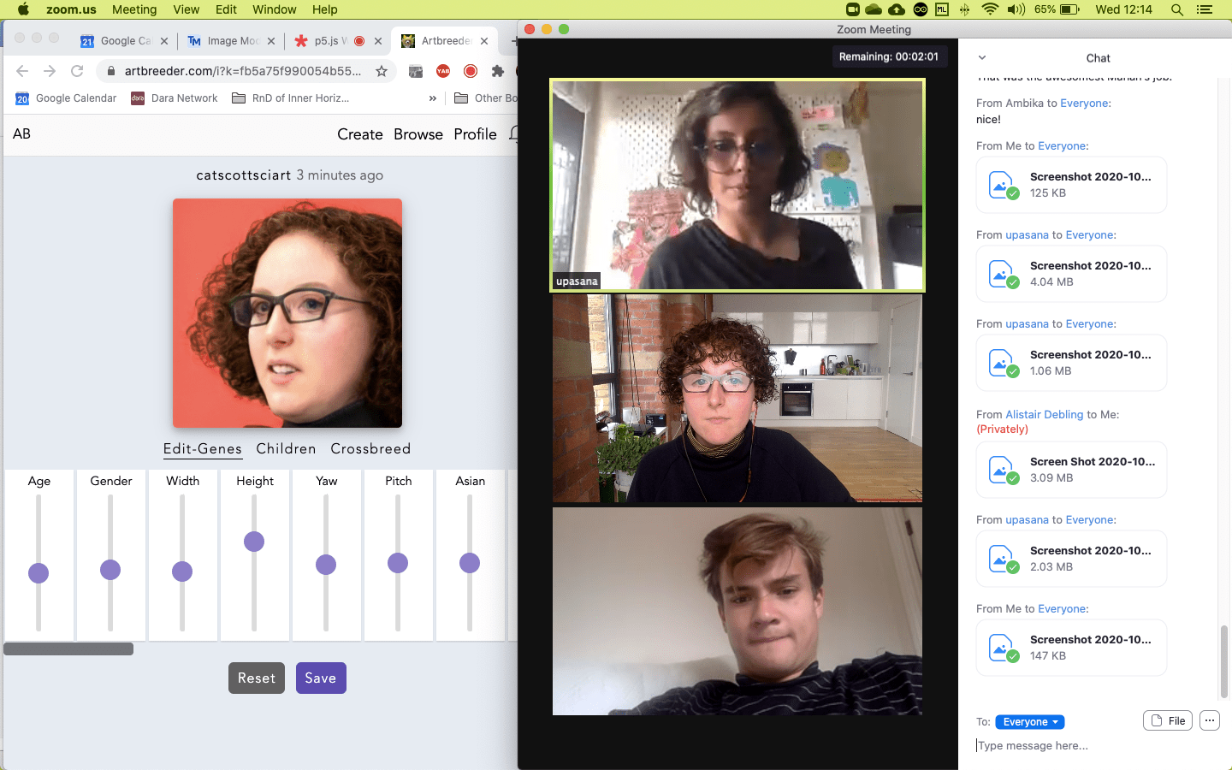Viewport: 1232px width, 770px height.
Task: Click the horizontal genes scrollbar
Action: (x=68, y=649)
